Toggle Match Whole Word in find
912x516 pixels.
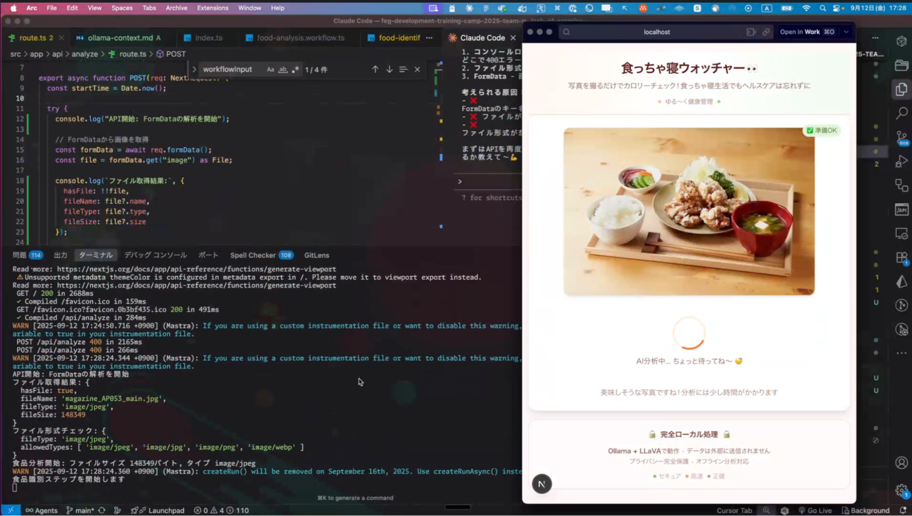click(283, 69)
